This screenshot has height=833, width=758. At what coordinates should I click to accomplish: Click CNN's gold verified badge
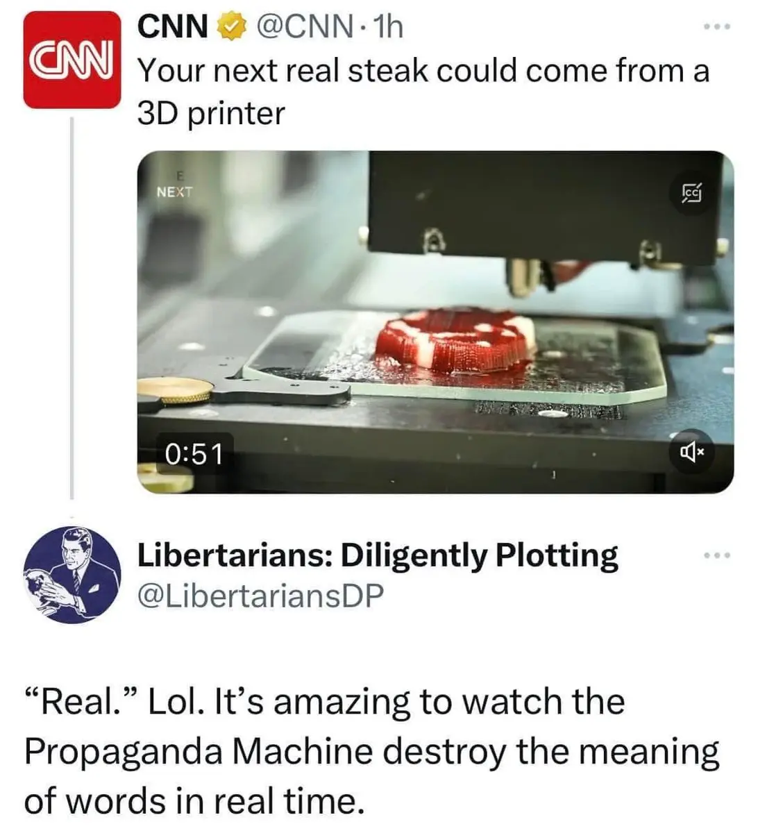(x=230, y=27)
